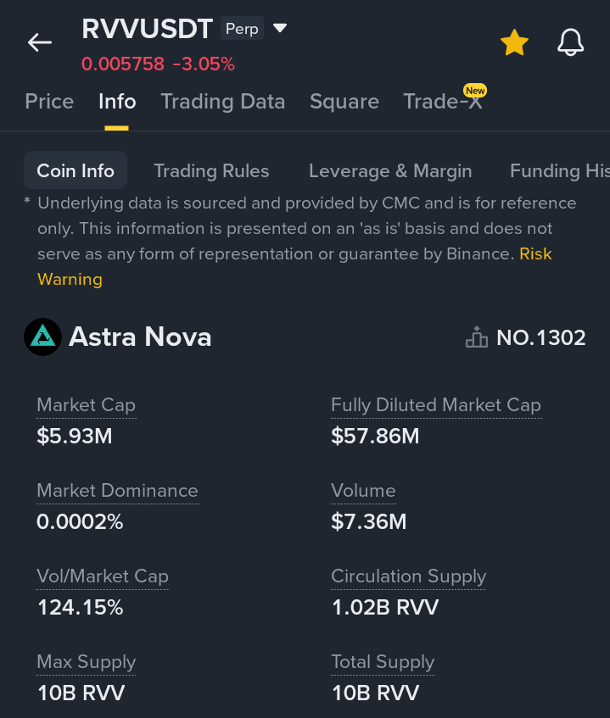610x718 pixels.
Task: Open the Funding History sub-tab
Action: [560, 170]
